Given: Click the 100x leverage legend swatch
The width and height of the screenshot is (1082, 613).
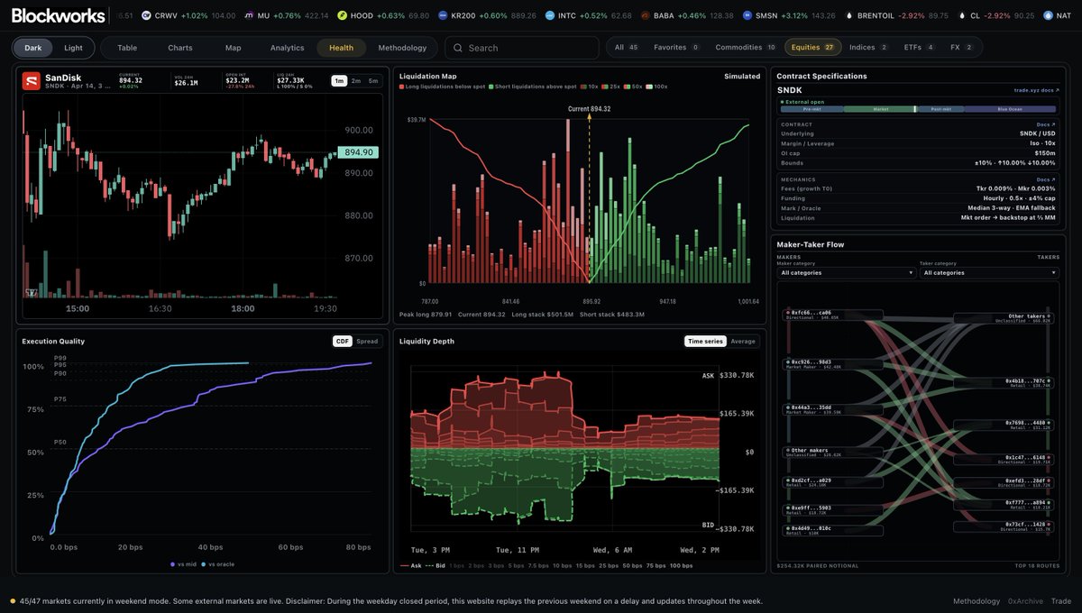Looking at the screenshot, I should [x=650, y=87].
